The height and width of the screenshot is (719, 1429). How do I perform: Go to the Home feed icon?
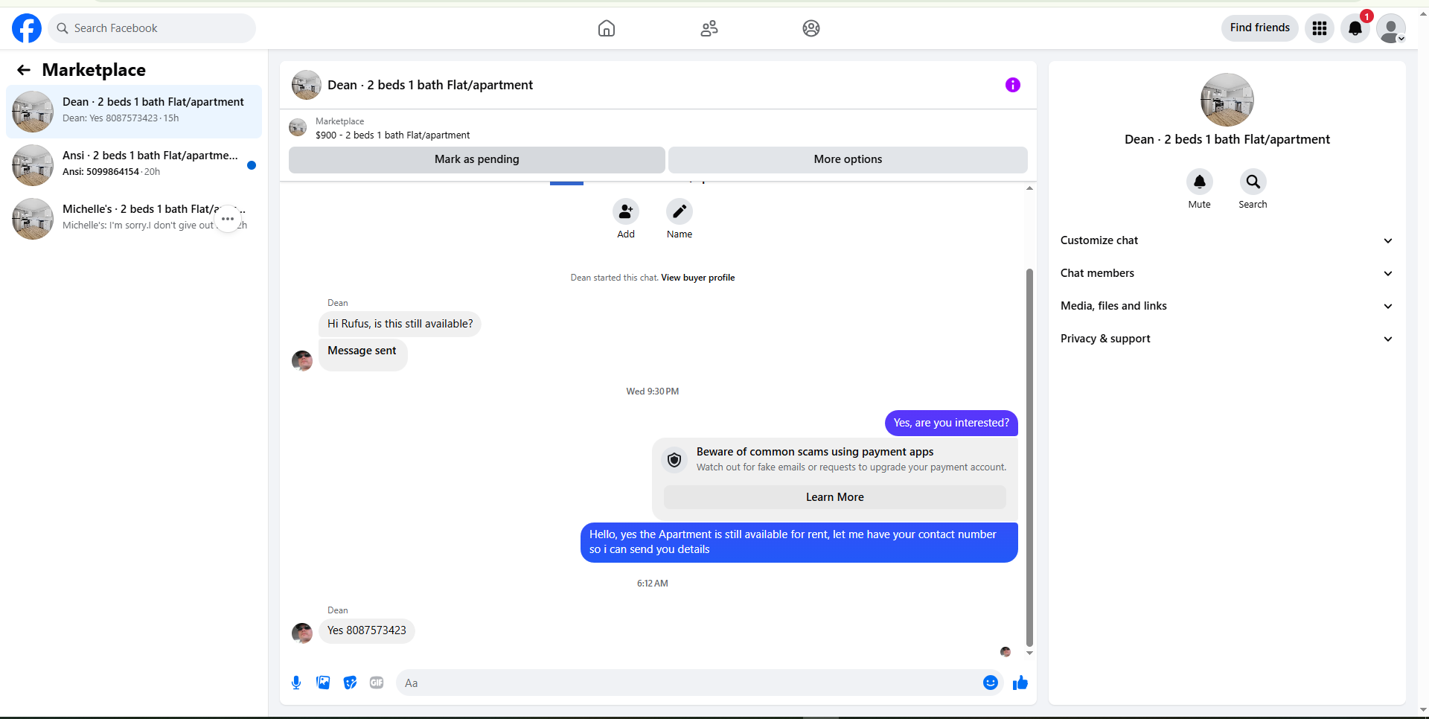[x=607, y=28]
